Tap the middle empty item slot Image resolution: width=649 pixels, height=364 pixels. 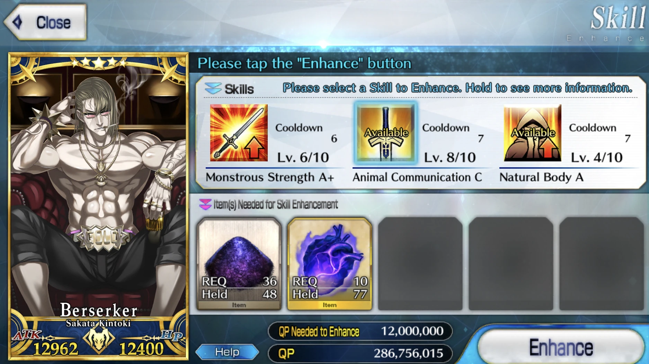coord(511,264)
